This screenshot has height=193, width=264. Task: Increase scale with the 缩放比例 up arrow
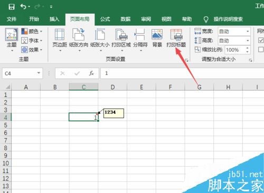coord(248,48)
